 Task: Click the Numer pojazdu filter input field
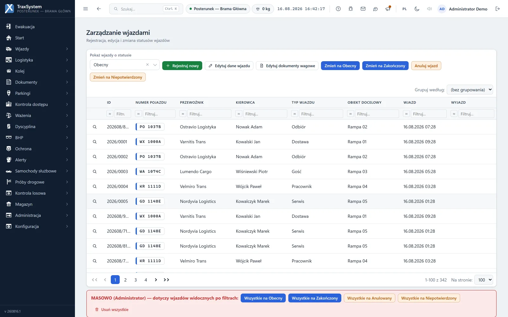click(x=159, y=114)
